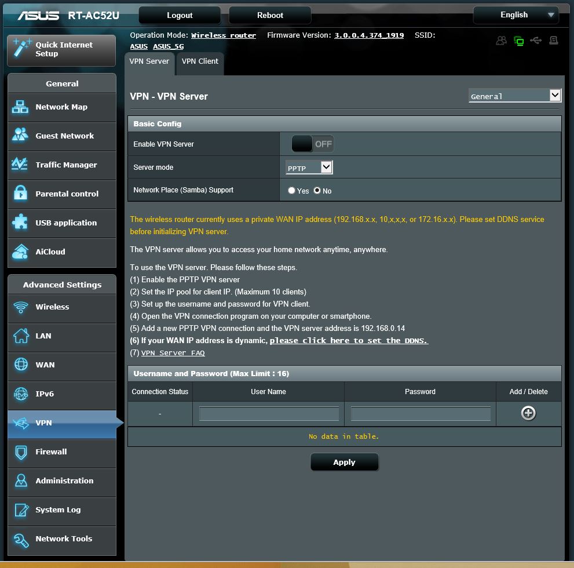The width and height of the screenshot is (574, 568).
Task: Click the ASUS logo in the header
Action: (x=38, y=16)
